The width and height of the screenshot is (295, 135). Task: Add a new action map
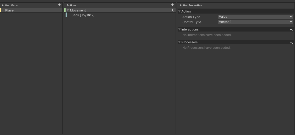point(59,5)
